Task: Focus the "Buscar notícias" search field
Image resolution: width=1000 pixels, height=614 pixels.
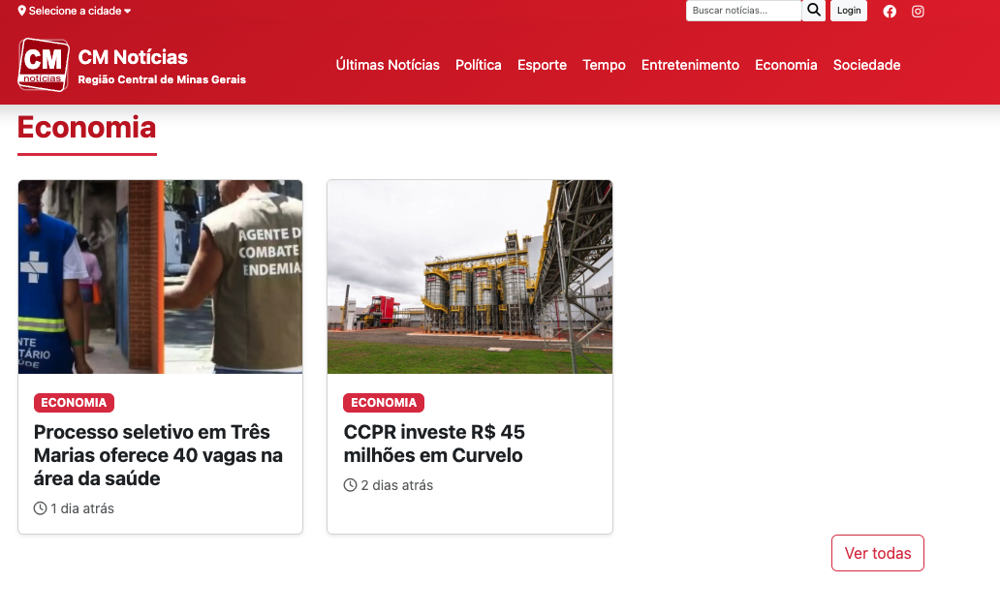Action: (x=743, y=11)
